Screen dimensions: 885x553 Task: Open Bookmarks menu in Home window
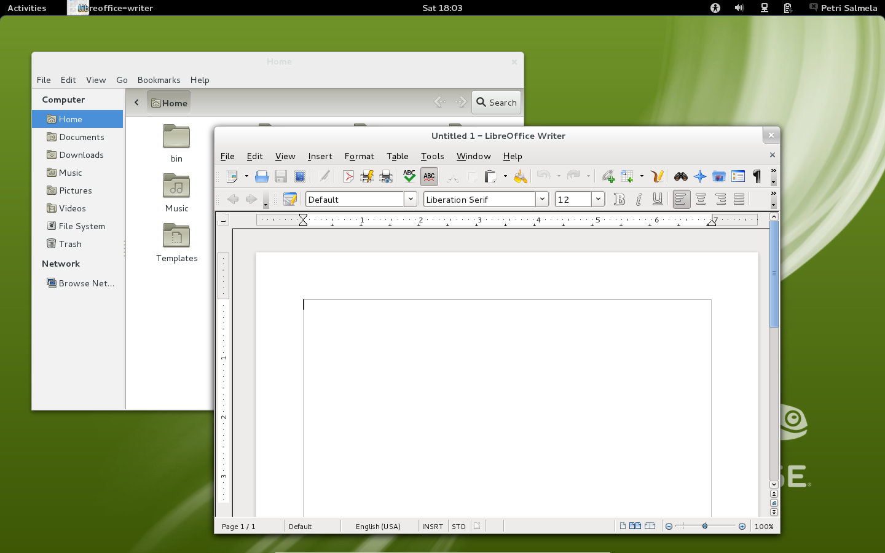159,80
